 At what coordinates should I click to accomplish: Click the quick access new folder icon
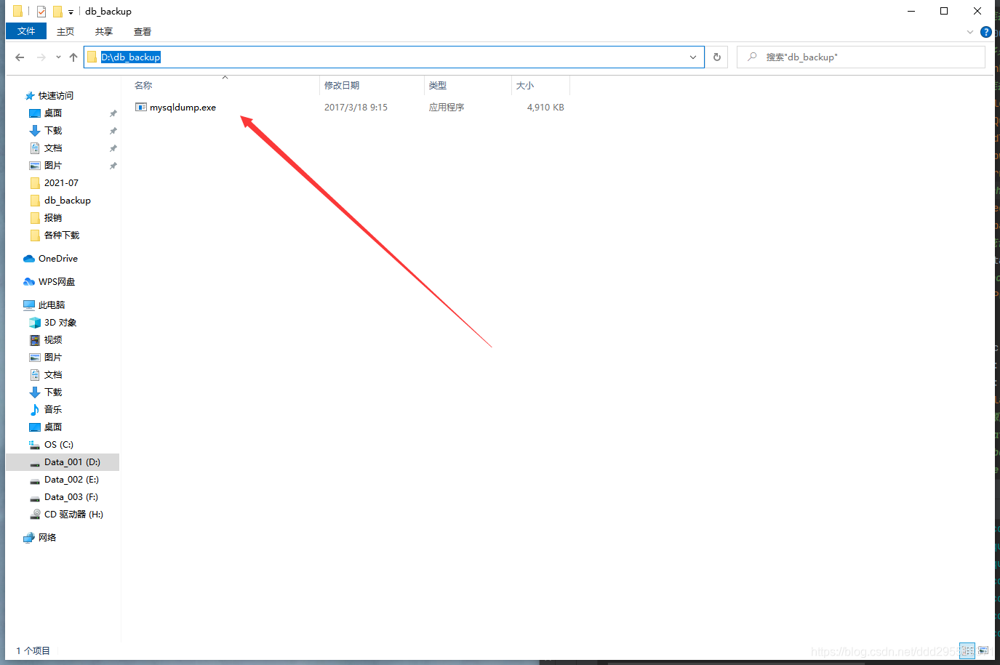[x=57, y=12]
